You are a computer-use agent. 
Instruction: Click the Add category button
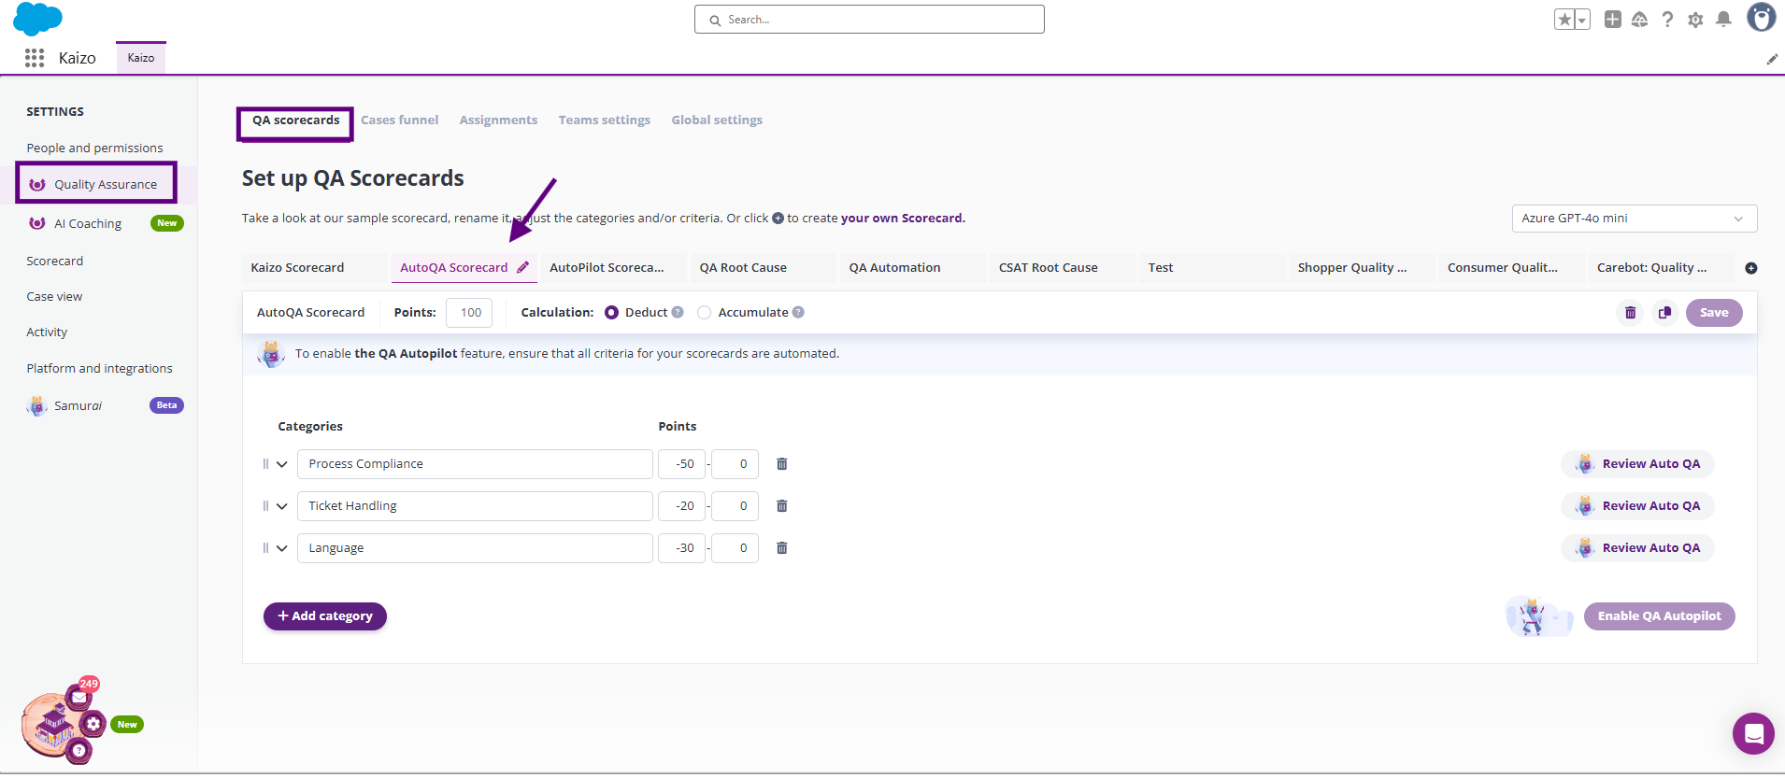pos(324,616)
